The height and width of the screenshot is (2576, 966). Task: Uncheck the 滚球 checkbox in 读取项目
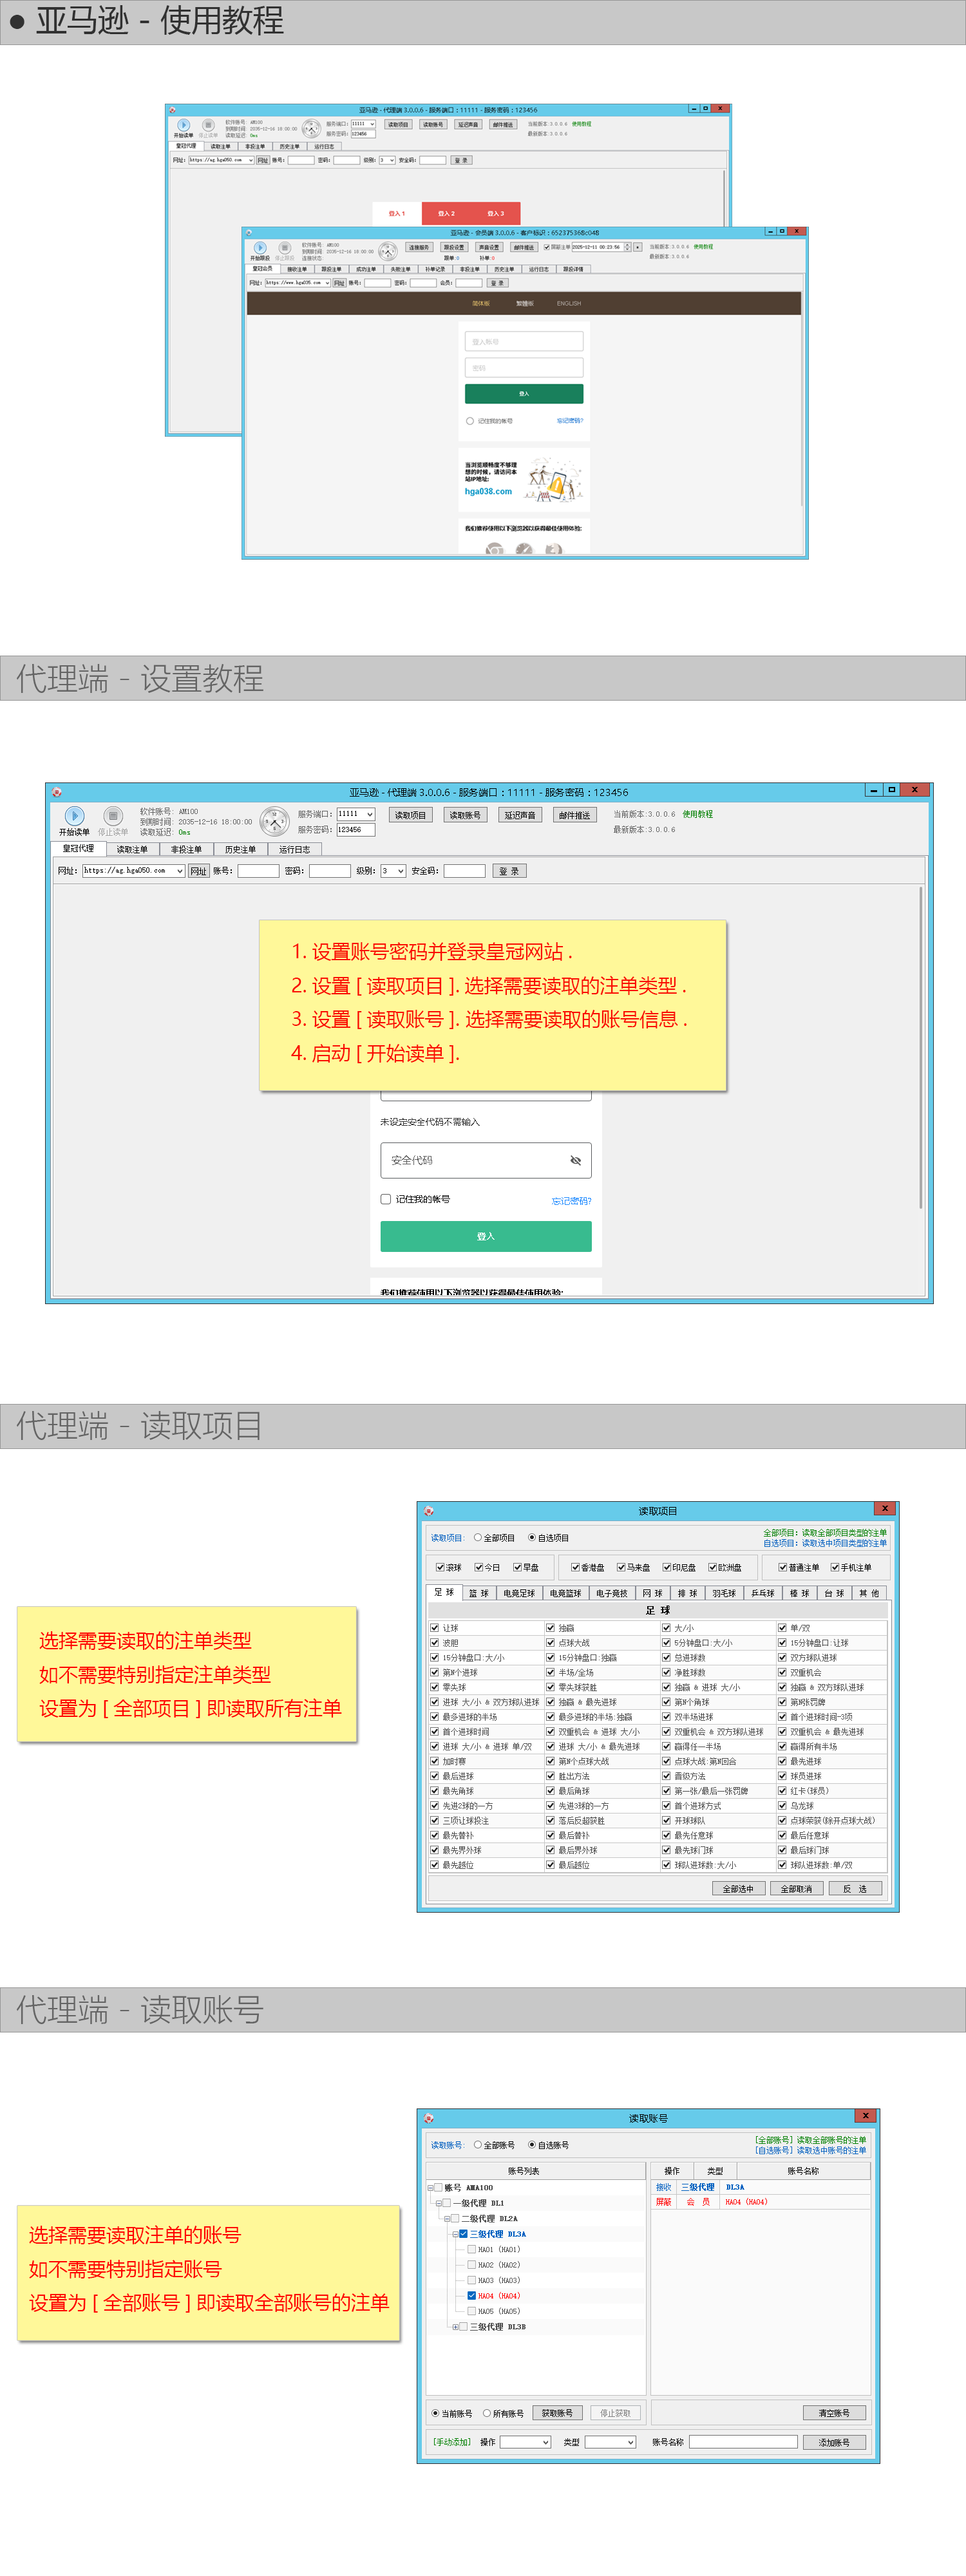click(440, 1567)
